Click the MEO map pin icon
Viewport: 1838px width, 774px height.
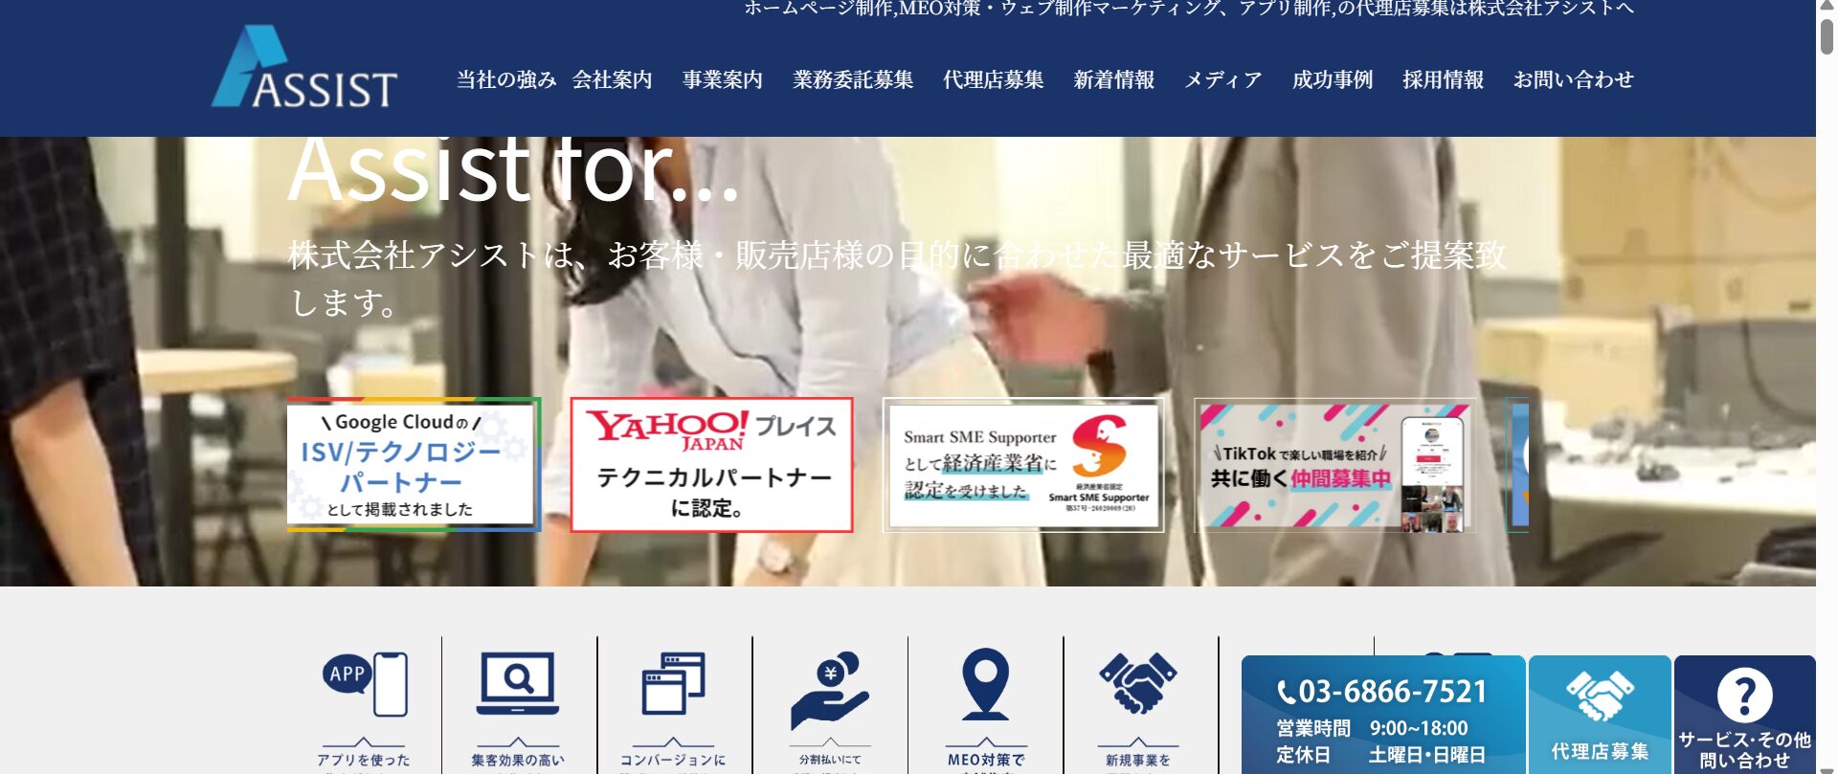(985, 684)
